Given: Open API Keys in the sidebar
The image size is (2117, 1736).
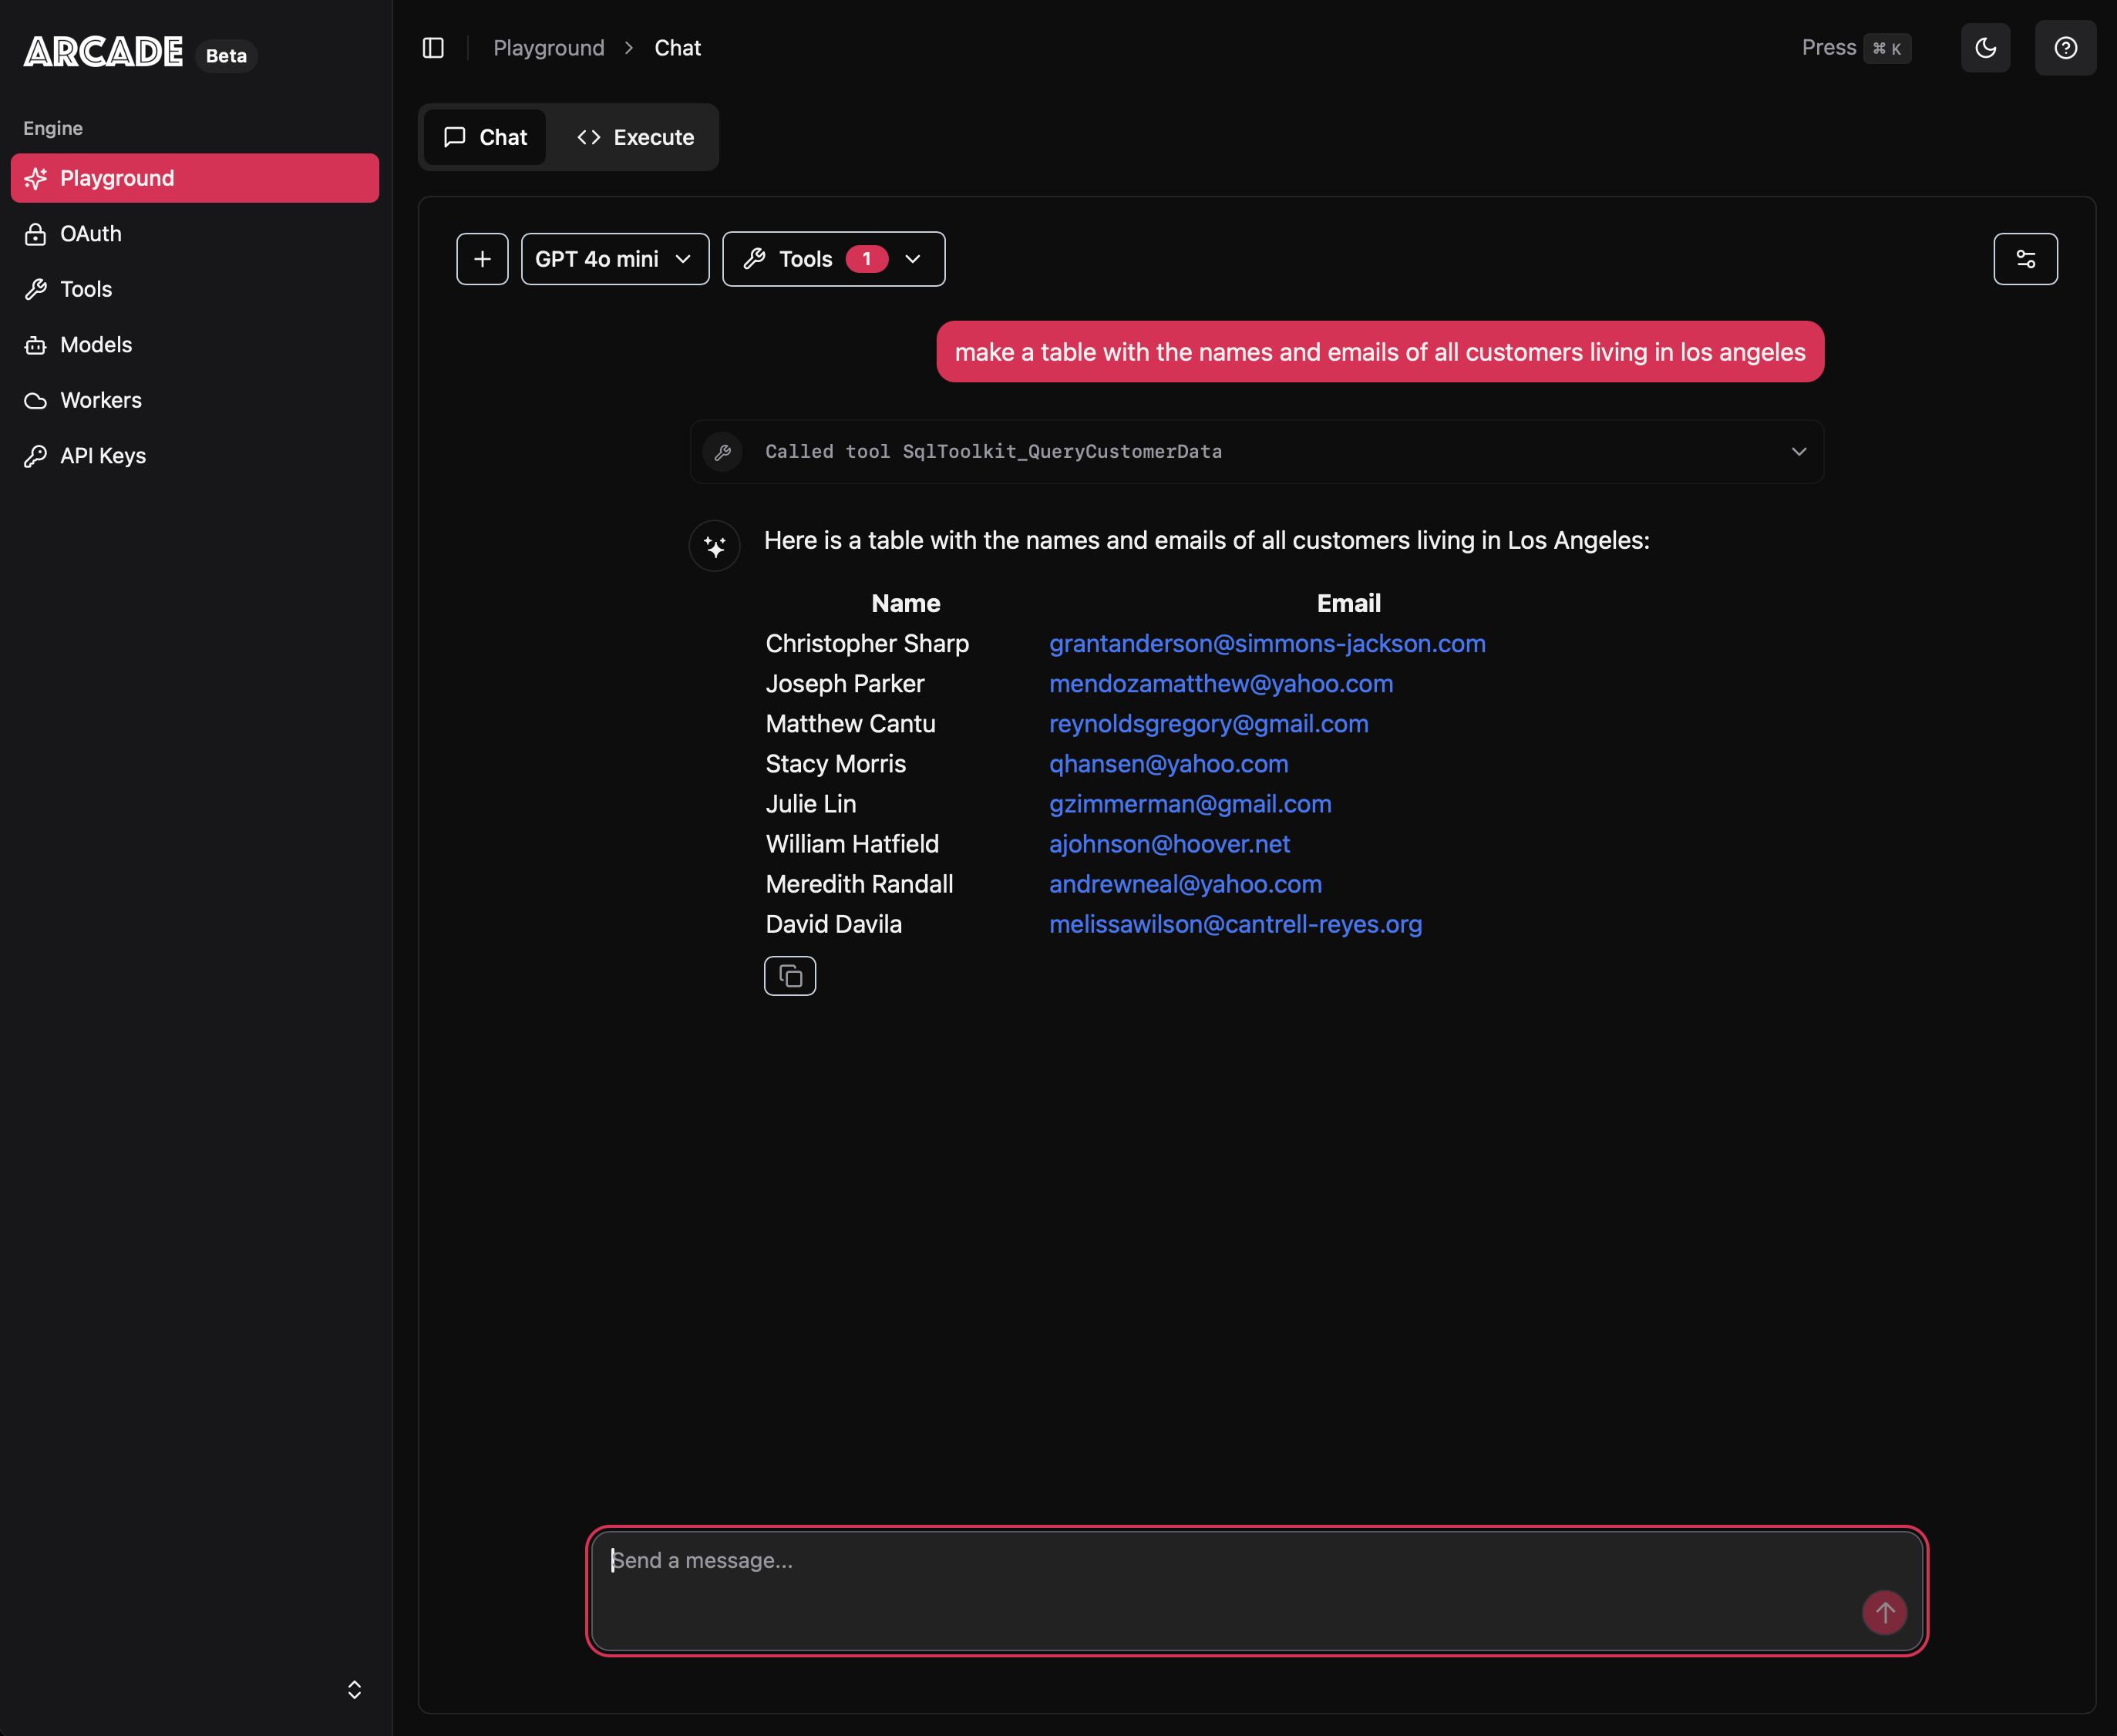Looking at the screenshot, I should coord(195,456).
